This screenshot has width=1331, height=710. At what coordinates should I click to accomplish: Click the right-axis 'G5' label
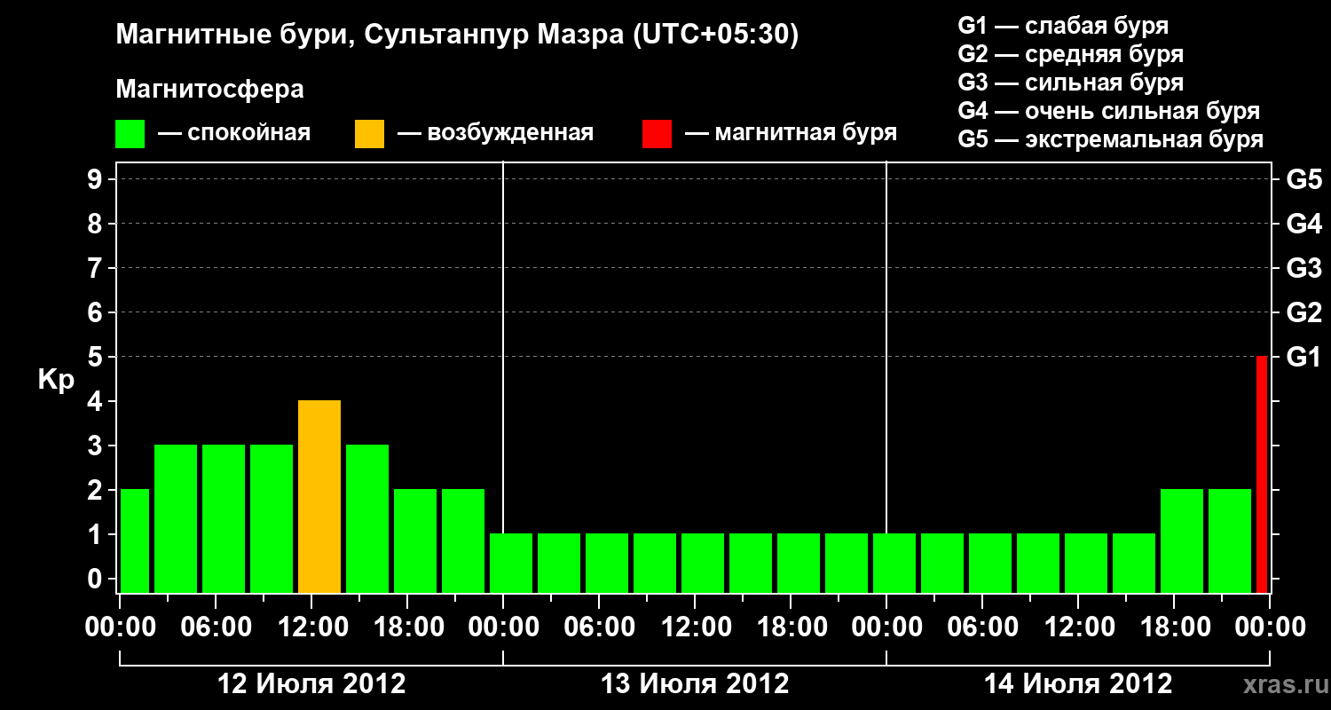tap(1303, 179)
